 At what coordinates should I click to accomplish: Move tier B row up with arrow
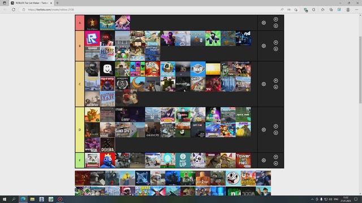(x=275, y=42)
